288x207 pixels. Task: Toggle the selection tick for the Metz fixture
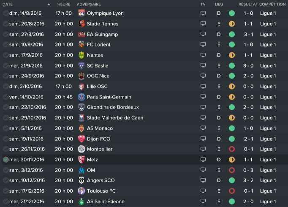tap(5, 160)
